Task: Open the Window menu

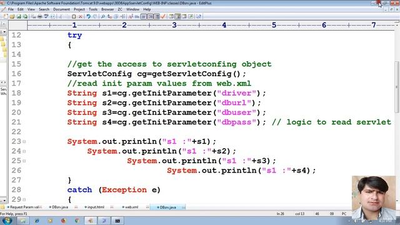Action: 132,9
